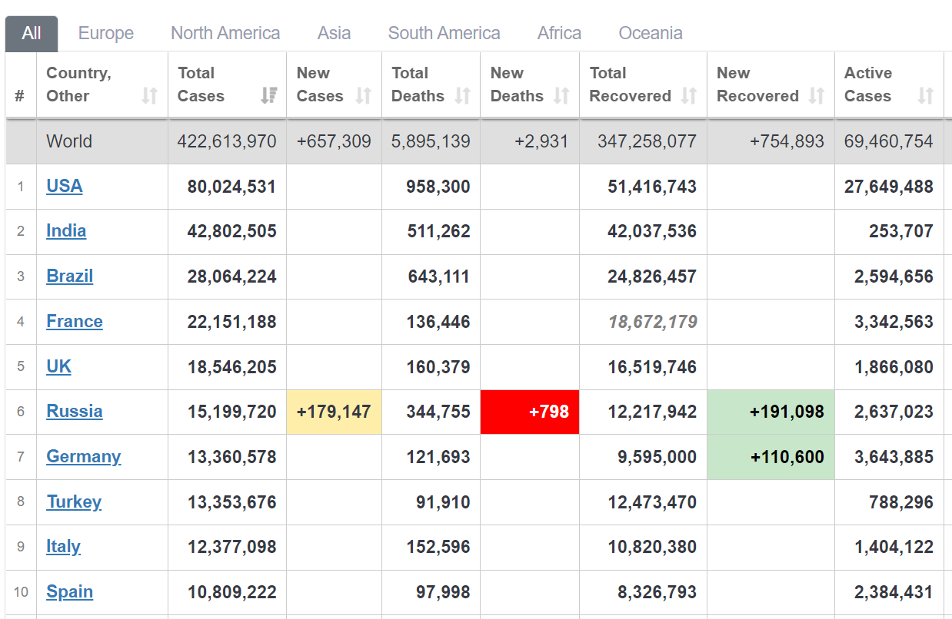Sort by Total Cases sort icon

point(268,95)
